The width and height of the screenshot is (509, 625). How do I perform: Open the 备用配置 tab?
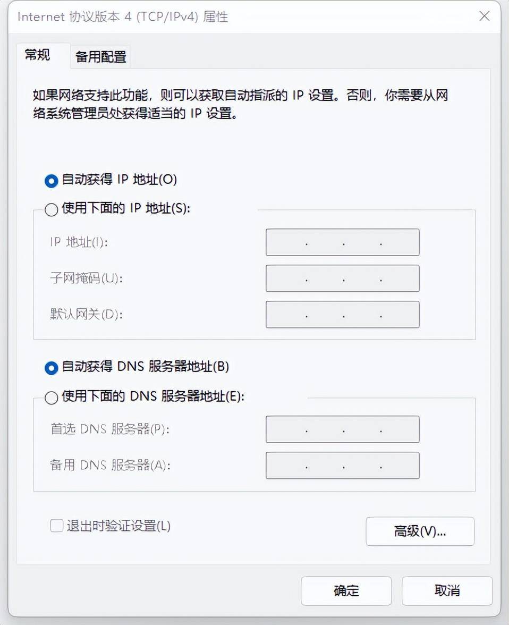tap(100, 56)
